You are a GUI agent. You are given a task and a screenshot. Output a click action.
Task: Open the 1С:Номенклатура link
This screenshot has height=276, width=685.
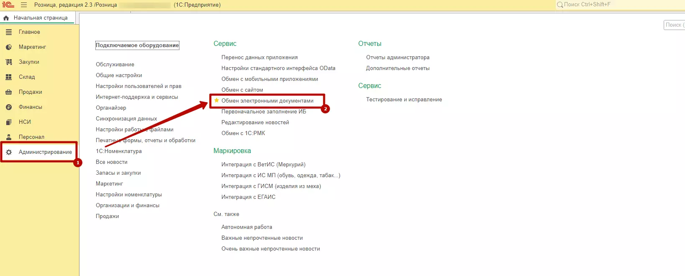tap(119, 151)
